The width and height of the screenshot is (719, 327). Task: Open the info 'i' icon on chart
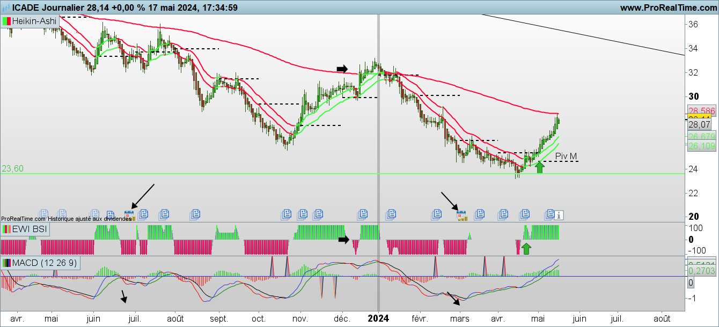pyautogui.click(x=559, y=215)
